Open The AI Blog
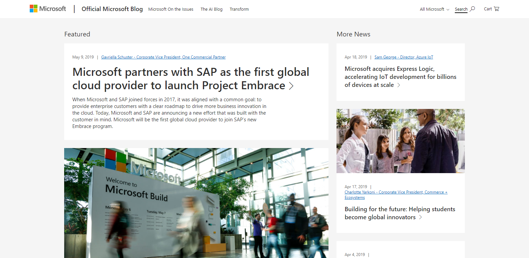This screenshot has width=529, height=258. [212, 9]
